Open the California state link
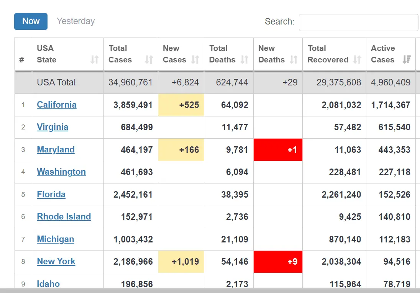The height and width of the screenshot is (293, 420). (56, 105)
